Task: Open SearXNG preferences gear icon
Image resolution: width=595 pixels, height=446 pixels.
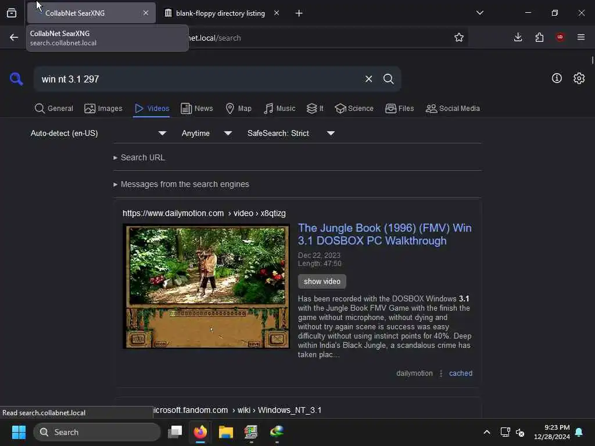Action: click(x=579, y=78)
